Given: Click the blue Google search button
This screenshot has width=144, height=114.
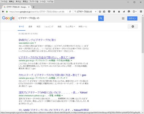Looking at the screenshot, I should click(x=101, y=18).
